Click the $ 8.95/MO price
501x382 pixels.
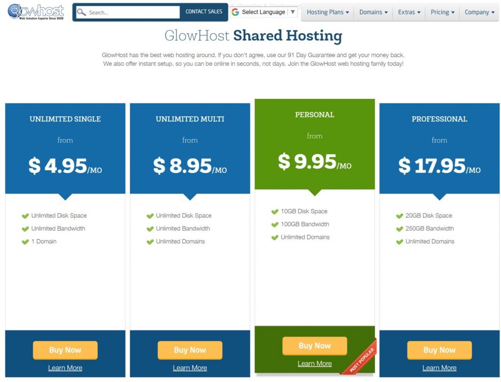pos(190,166)
